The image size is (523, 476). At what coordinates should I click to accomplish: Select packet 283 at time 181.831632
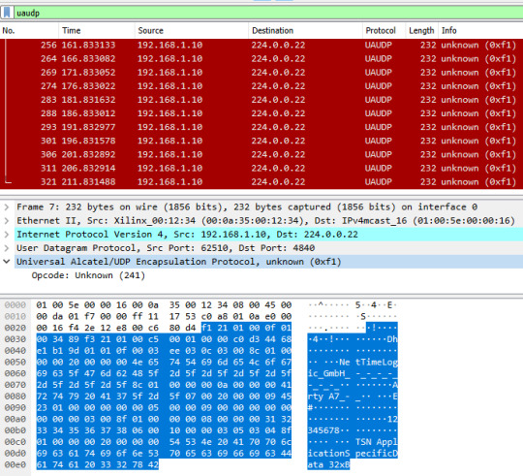coord(261,100)
